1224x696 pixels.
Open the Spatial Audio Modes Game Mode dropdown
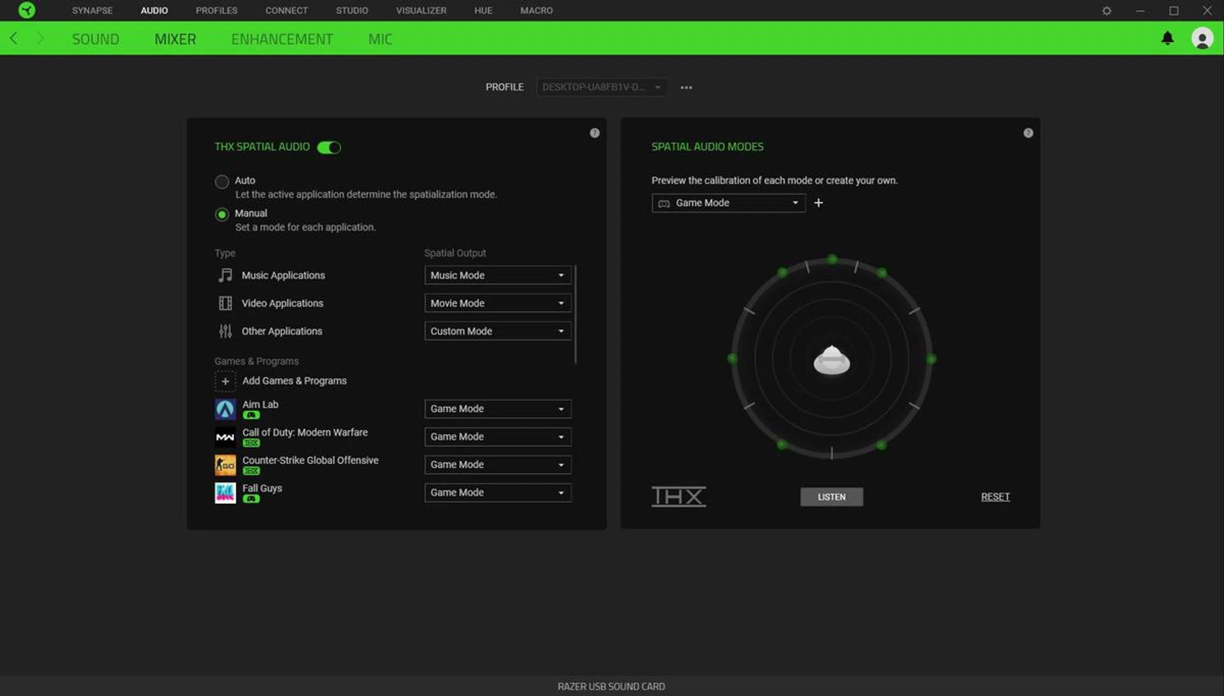728,202
